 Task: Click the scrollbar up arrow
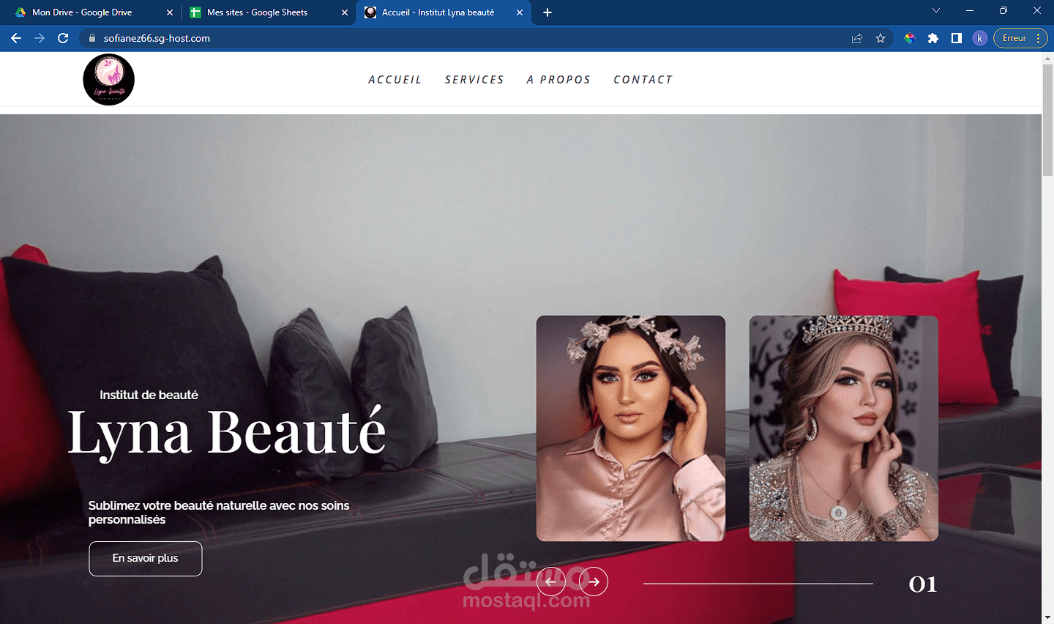pyautogui.click(x=1047, y=57)
